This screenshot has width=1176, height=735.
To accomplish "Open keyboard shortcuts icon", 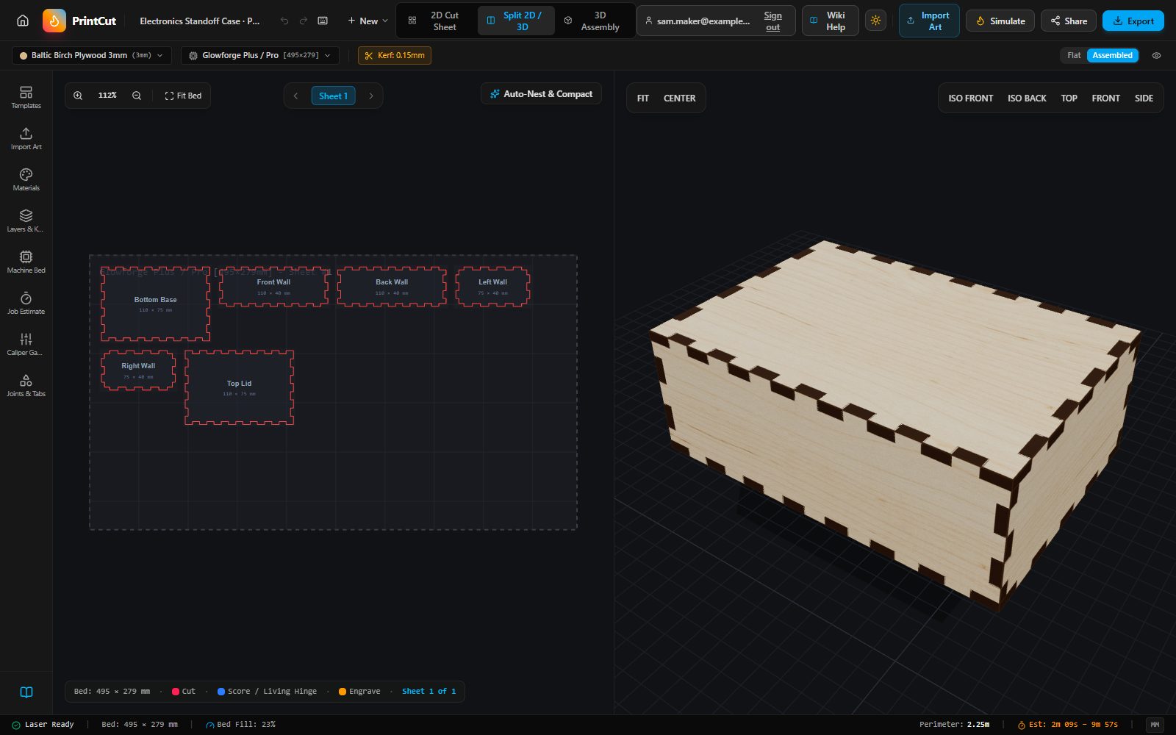I will click(x=323, y=21).
